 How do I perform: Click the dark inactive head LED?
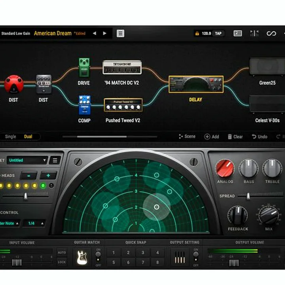pyautogui.click(x=51, y=186)
